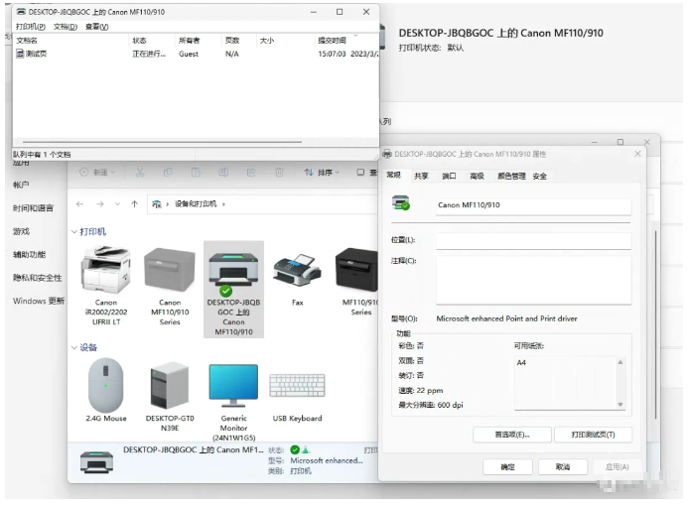Viewport: 690px width, 506px height.
Task: Confirm with the 确定 button
Action: coord(507,467)
